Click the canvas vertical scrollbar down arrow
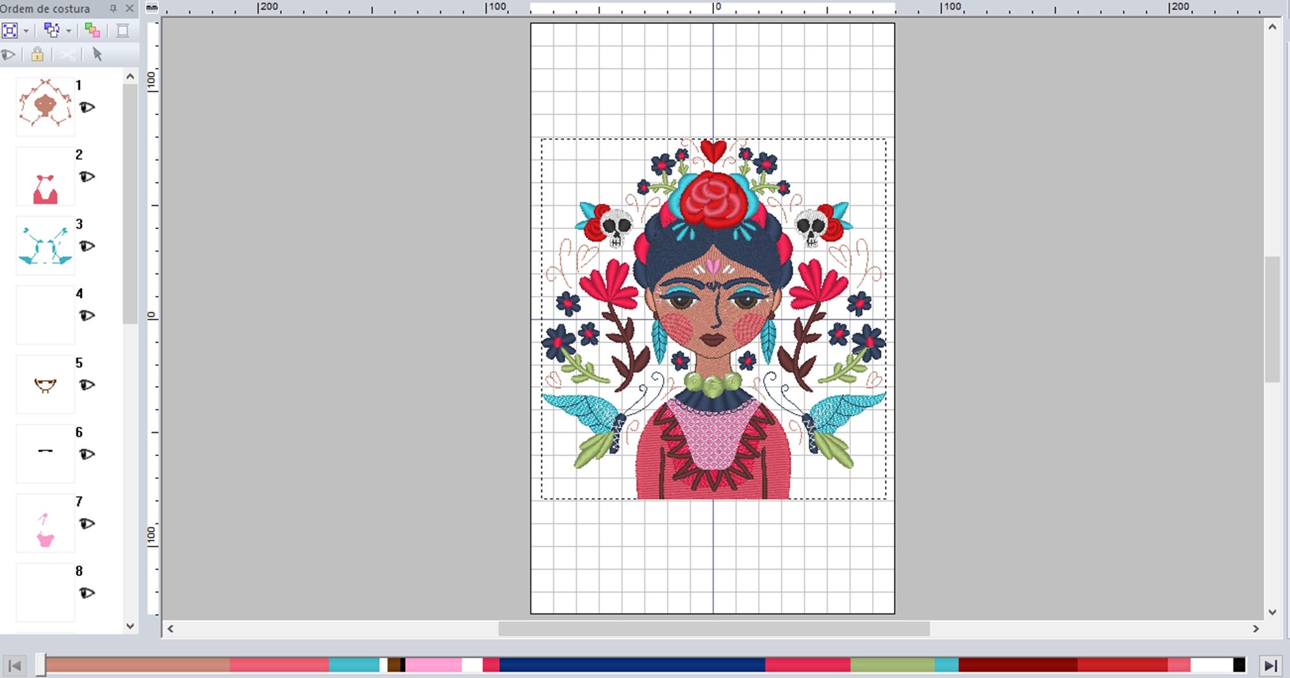This screenshot has height=678, width=1290. [1272, 612]
